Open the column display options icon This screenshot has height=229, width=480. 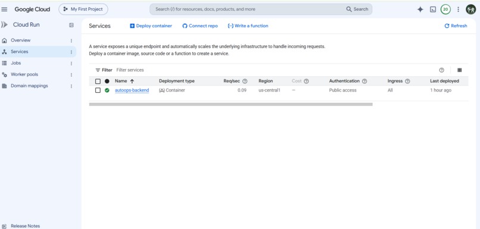click(x=460, y=70)
